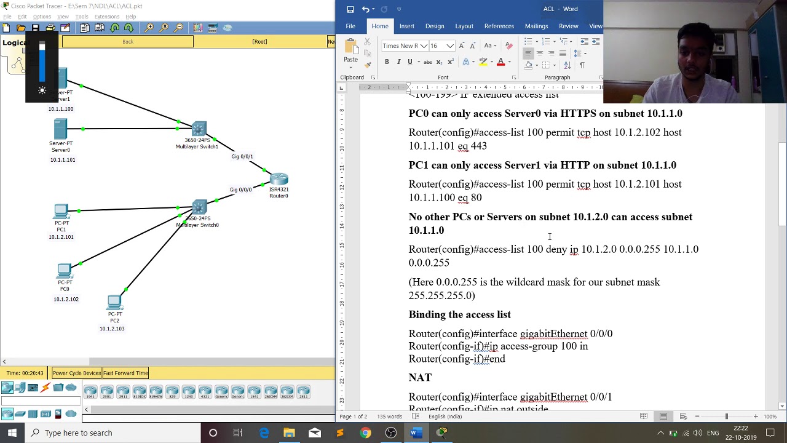This screenshot has width=787, height=443.
Task: Pick the 4321 router from device list
Action: pos(205,391)
